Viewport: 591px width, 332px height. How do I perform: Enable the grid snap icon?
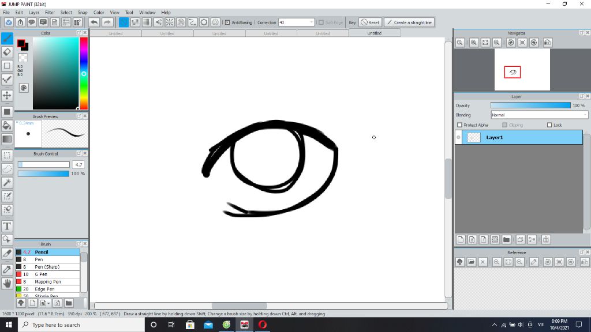click(147, 22)
